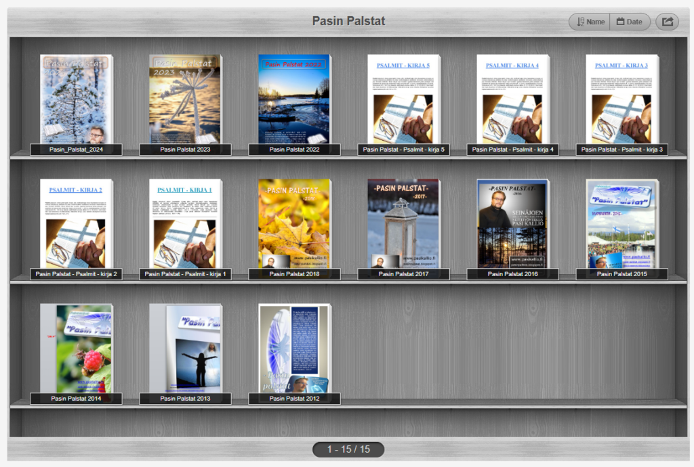Open the Pasin Palstat 2013 book cover
Screen dimensions: 694x467
pyautogui.click(x=185, y=348)
